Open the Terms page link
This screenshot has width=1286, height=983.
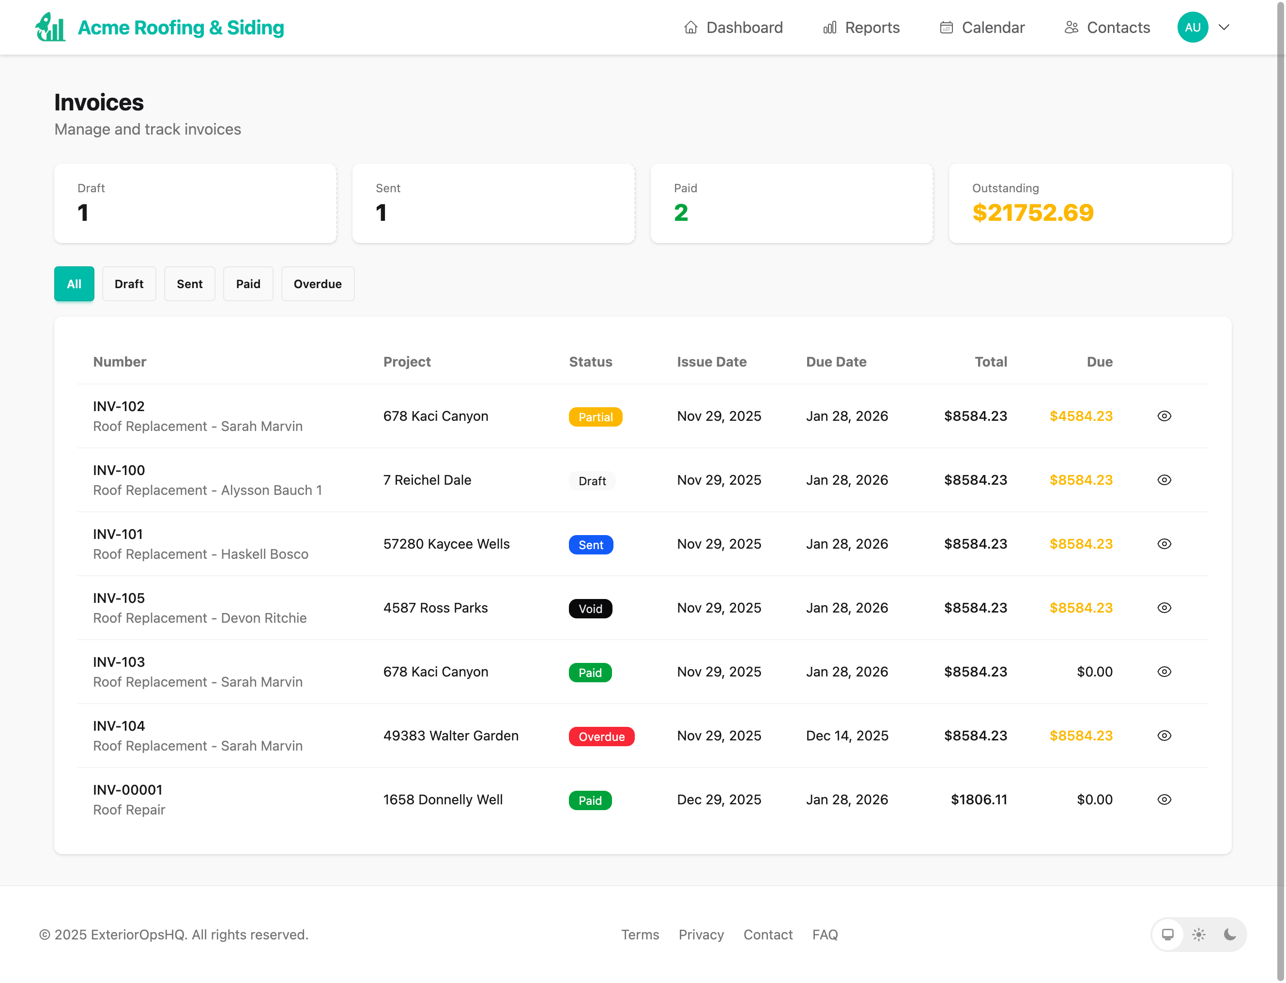tap(640, 935)
